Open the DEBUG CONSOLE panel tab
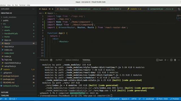Screen dimensions: 181x101 click(72, 60)
